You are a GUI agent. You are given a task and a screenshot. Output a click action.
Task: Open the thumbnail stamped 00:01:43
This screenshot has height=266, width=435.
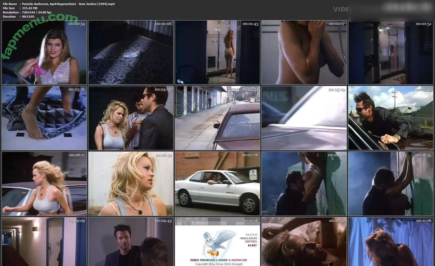[217, 53]
